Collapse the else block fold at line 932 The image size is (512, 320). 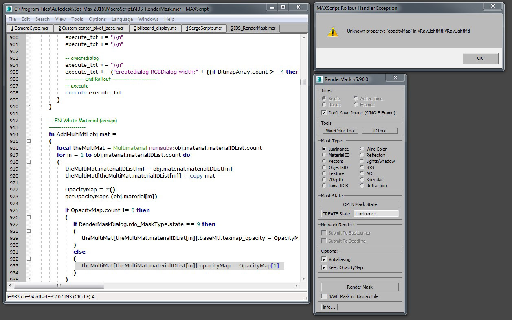(x=28, y=259)
